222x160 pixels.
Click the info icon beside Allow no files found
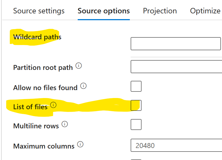tap(84, 85)
